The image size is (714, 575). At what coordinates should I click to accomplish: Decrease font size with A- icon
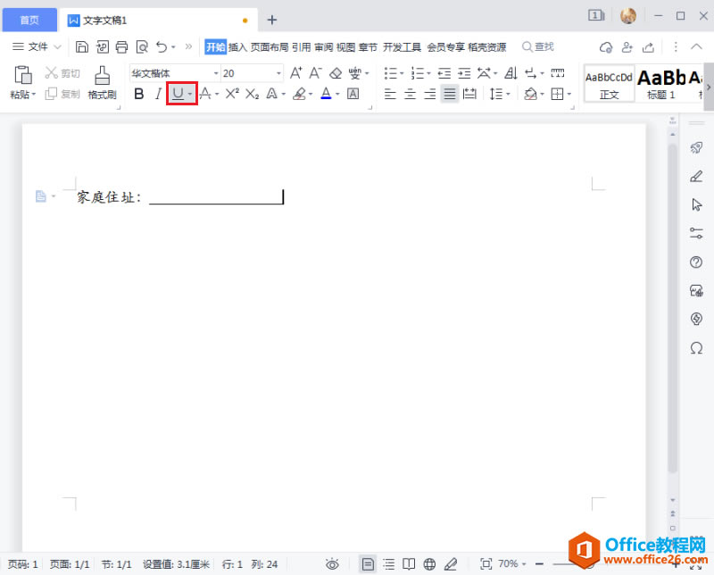316,73
